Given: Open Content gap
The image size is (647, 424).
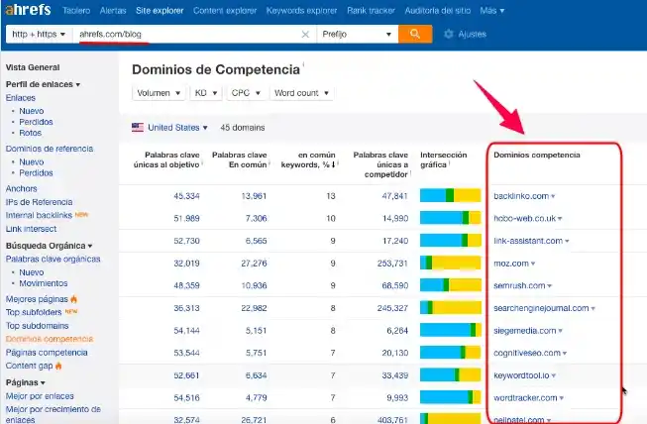Looking at the screenshot, I should tap(30, 366).
